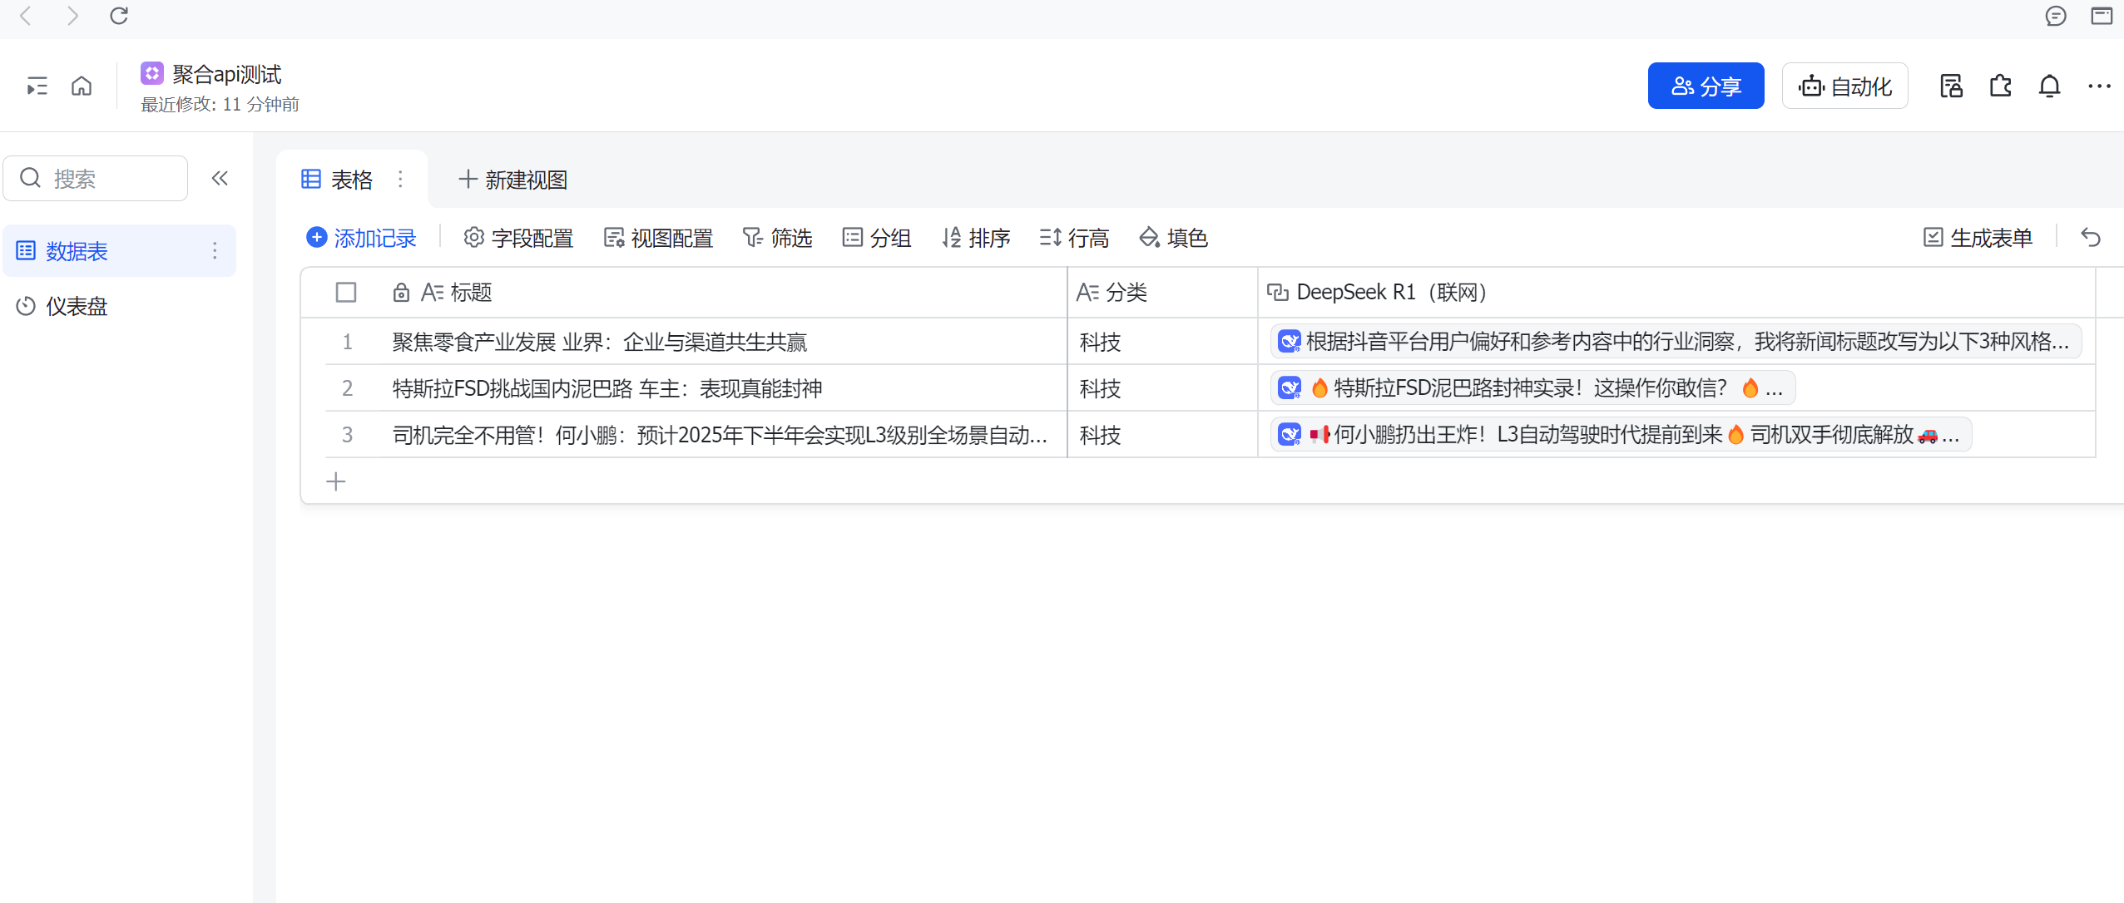Open the 表格 view options menu
Screen dimensions: 2124x903
tap(400, 180)
